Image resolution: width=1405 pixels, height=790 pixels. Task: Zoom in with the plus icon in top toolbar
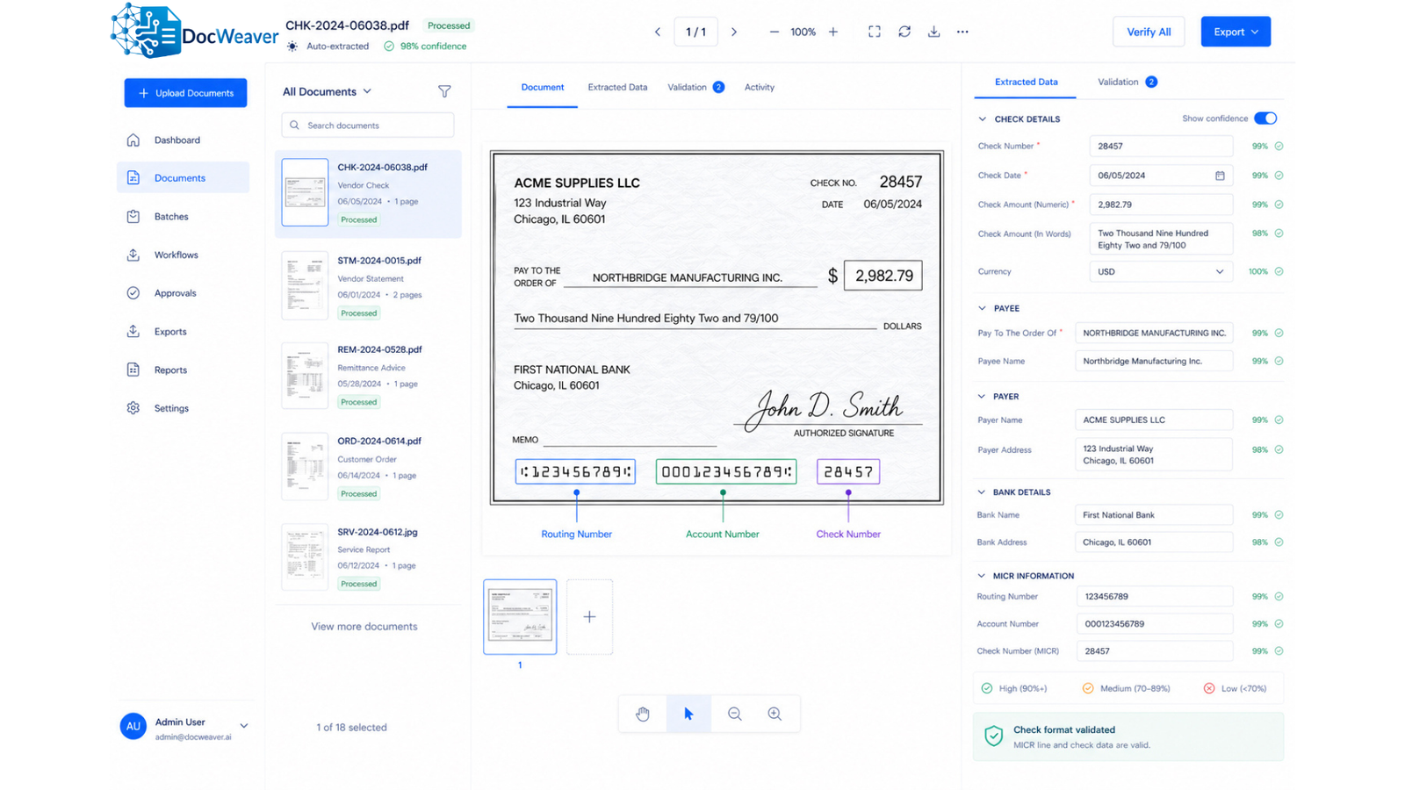click(x=833, y=32)
